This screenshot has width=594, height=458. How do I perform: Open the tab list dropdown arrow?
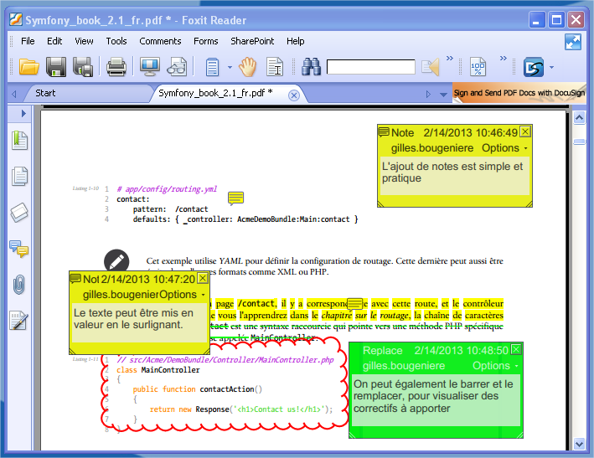coord(443,95)
